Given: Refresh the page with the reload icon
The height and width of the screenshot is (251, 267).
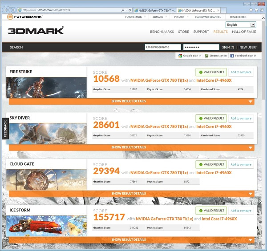Looking at the screenshot, I should click(x=130, y=10).
